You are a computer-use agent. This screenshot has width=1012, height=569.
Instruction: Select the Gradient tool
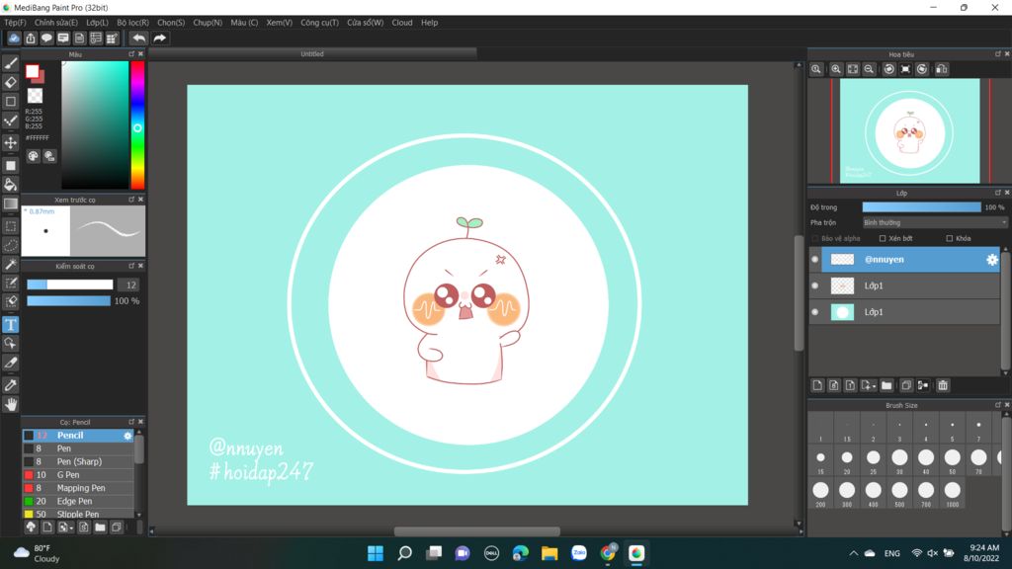[x=10, y=203]
